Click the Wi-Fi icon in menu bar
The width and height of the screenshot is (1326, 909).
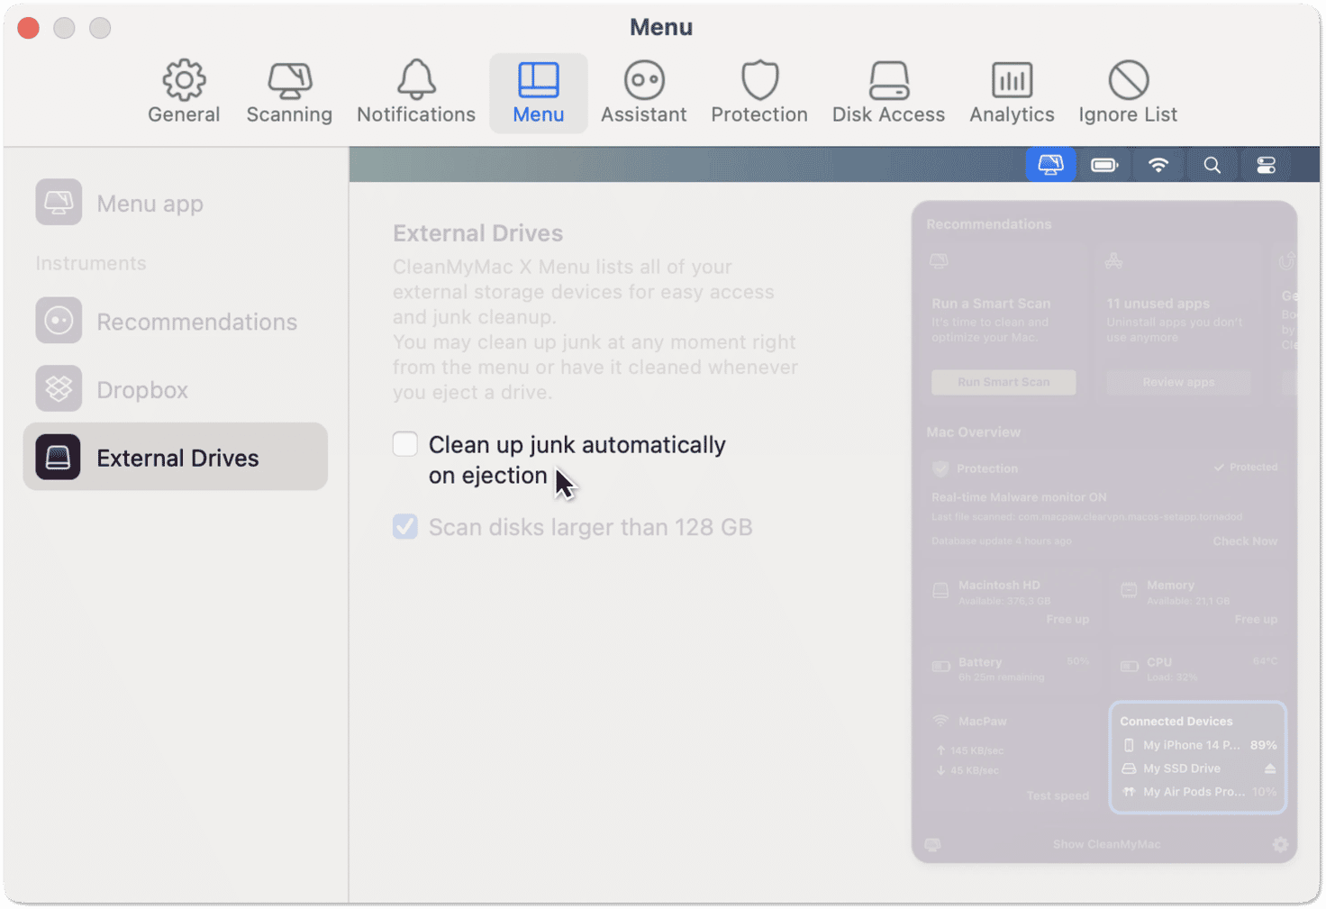coord(1158,165)
